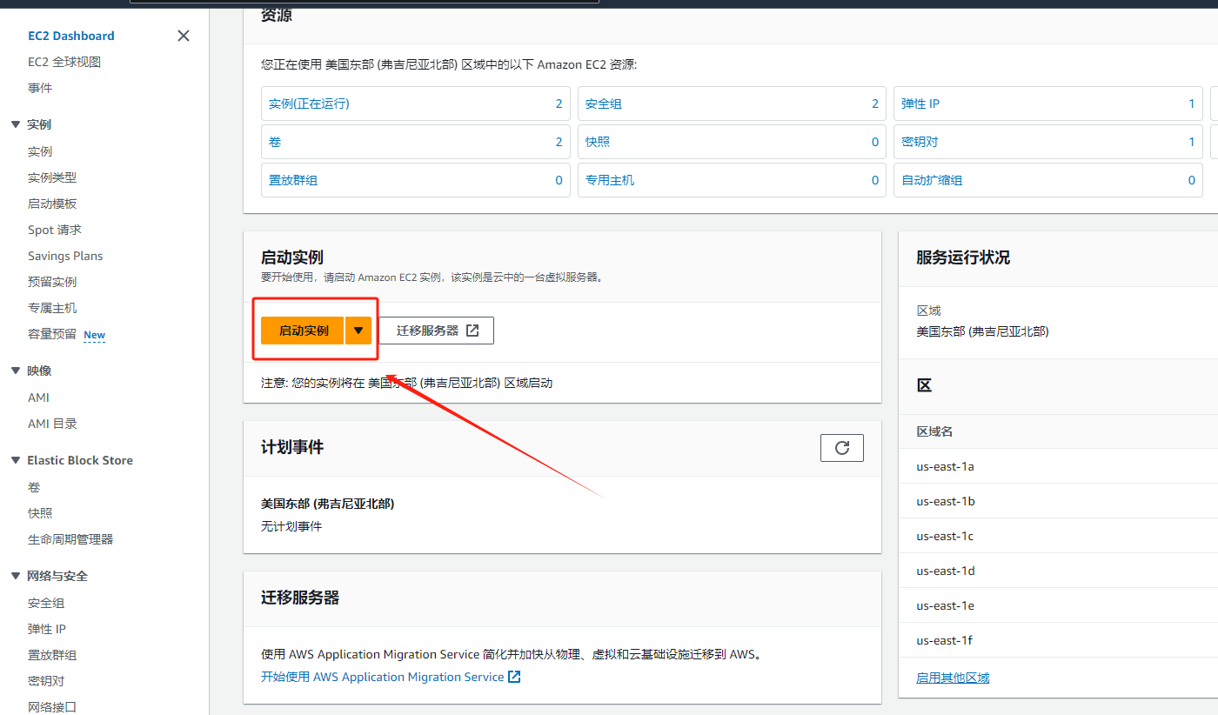The width and height of the screenshot is (1218, 715).
Task: Click 密钥对 resource tile link
Action: [x=920, y=142]
